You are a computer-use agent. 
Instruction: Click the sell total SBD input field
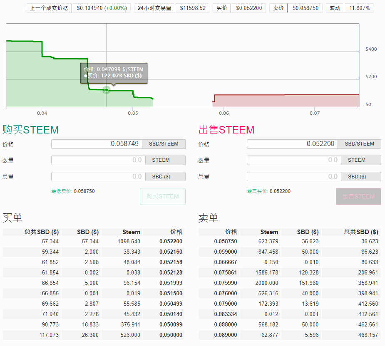click(294, 177)
